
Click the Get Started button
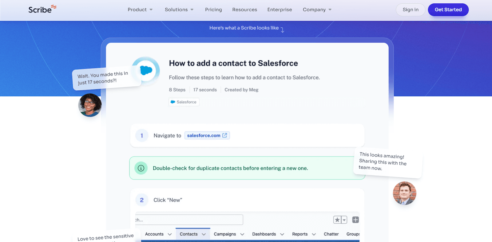tap(448, 10)
